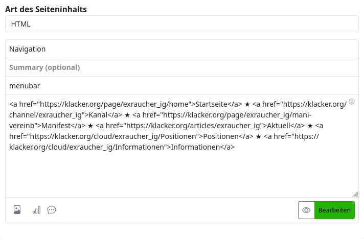Open the HTML content type dropdown

pyautogui.click(x=182, y=24)
